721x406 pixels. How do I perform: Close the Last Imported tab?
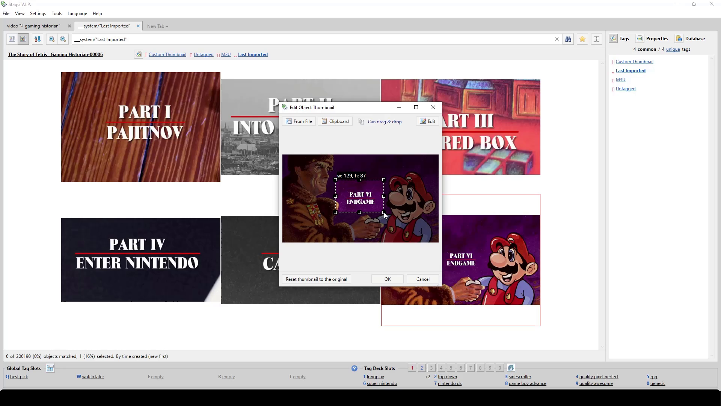(x=138, y=26)
